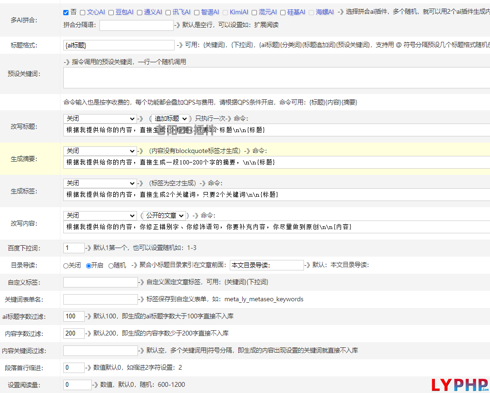Click the hint text 随机：600-1200

pyautogui.click(x=163, y=385)
